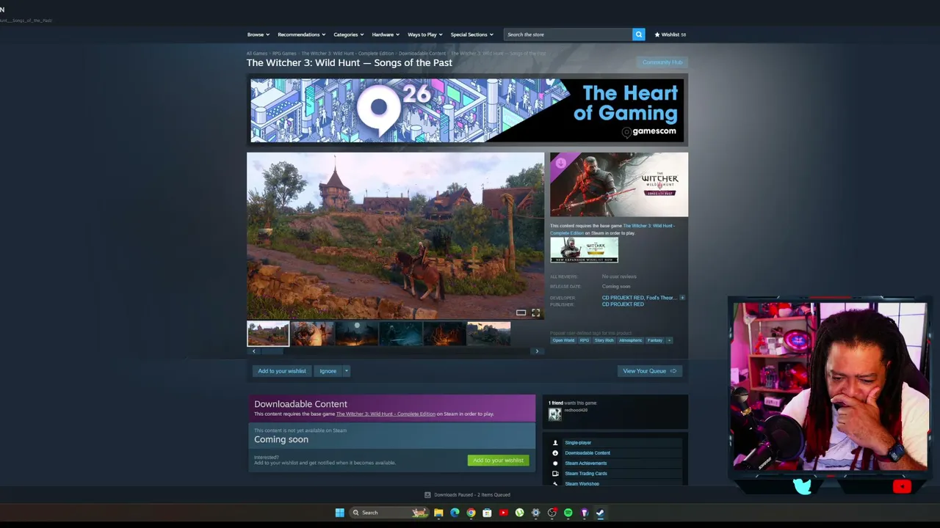This screenshot has width=940, height=528.
Task: Select the RPG tag
Action: point(585,340)
